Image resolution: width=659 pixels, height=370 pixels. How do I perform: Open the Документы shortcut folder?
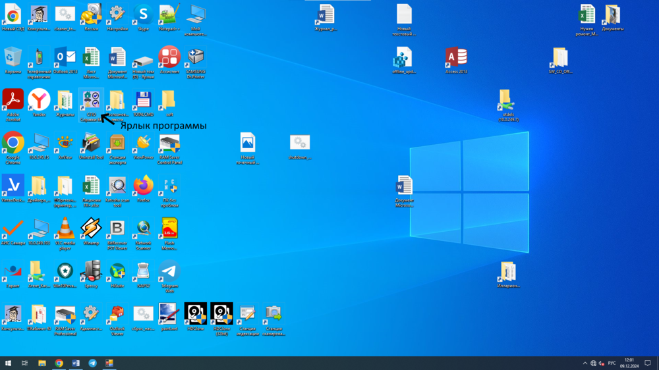[612, 18]
